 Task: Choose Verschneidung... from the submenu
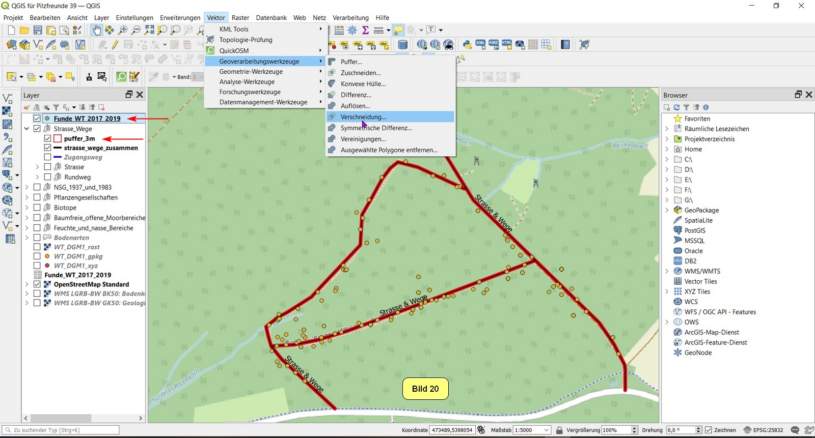(x=363, y=117)
